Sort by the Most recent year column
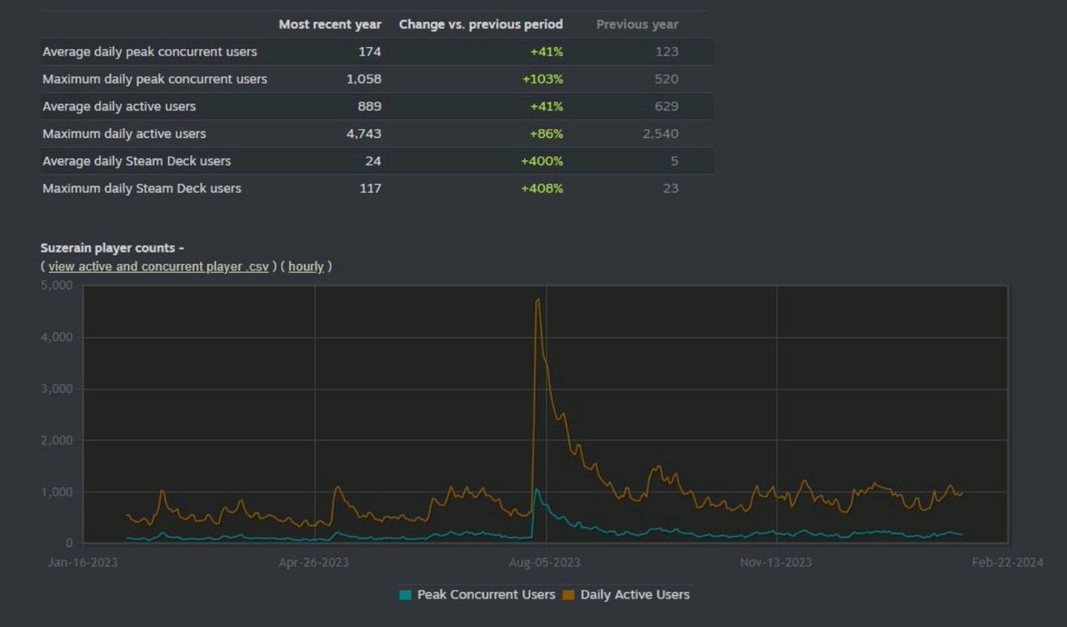This screenshot has width=1067, height=627. point(330,24)
